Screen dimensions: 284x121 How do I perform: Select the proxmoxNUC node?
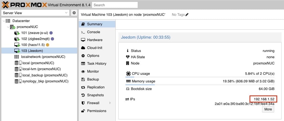[27, 27]
